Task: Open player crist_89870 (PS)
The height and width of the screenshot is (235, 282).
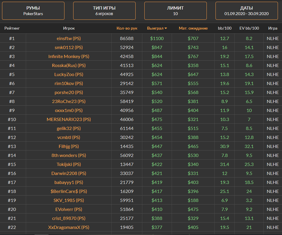Action: (x=69, y=218)
